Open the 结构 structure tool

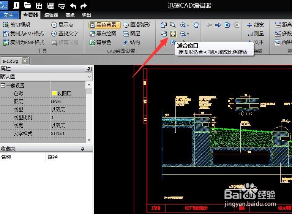131,42
